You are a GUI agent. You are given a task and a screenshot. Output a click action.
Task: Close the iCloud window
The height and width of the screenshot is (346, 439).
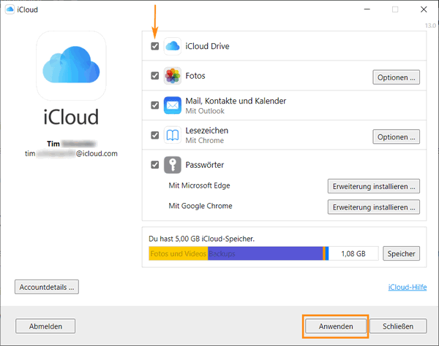(424, 9)
